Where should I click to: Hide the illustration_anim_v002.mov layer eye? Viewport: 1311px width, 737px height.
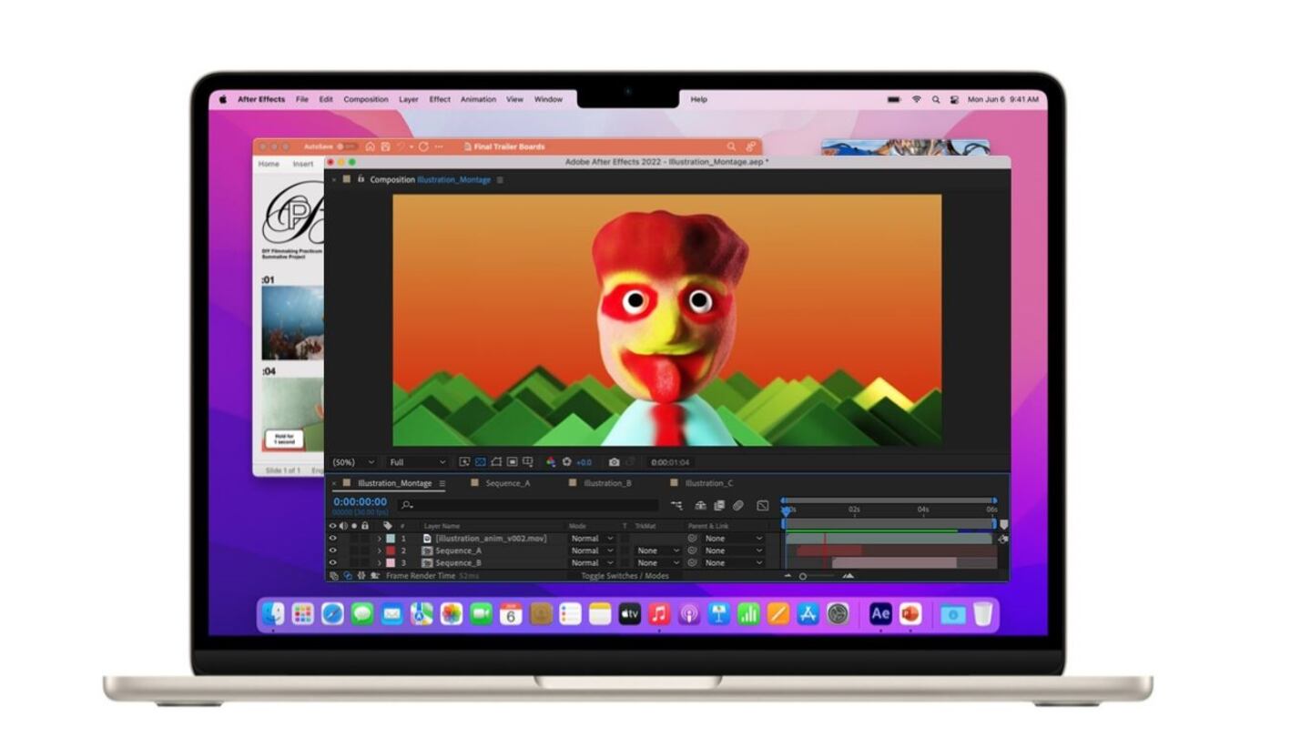coord(332,539)
